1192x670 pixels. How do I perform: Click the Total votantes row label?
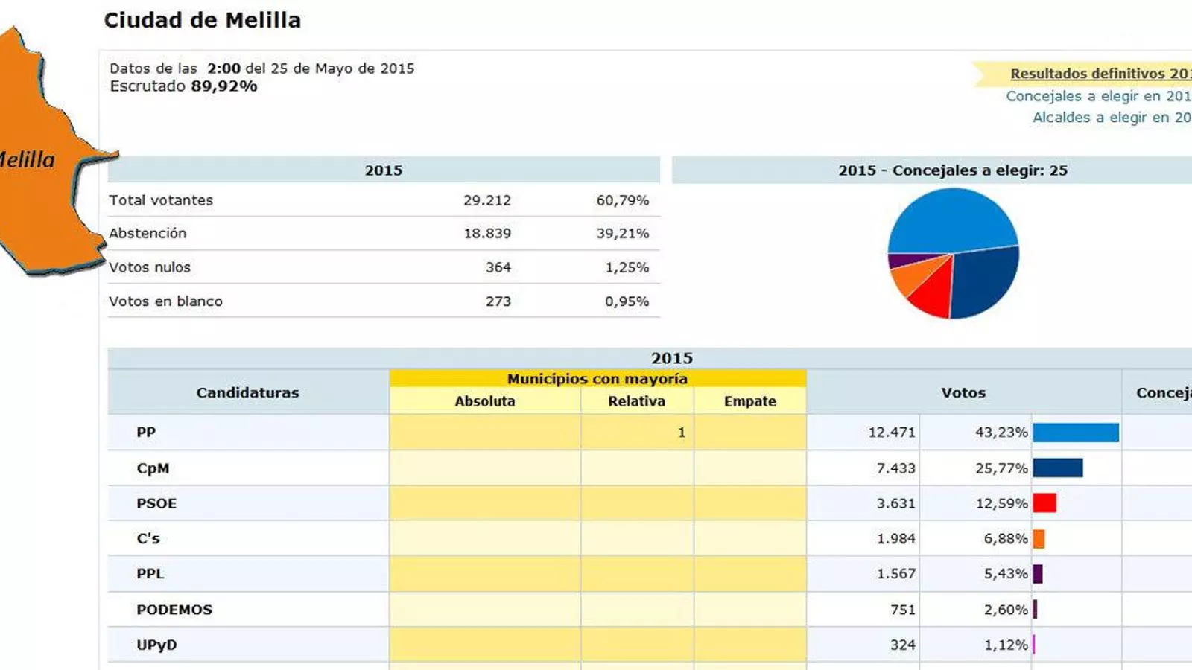click(x=161, y=200)
